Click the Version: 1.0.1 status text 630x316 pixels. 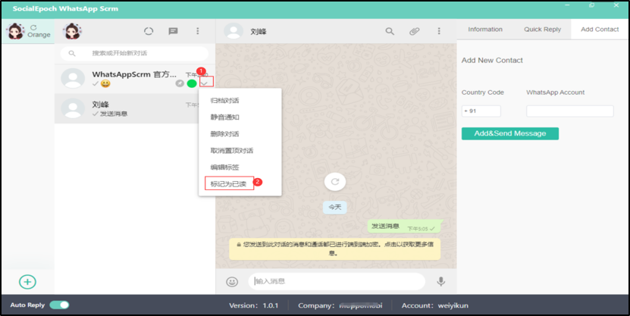click(x=253, y=305)
